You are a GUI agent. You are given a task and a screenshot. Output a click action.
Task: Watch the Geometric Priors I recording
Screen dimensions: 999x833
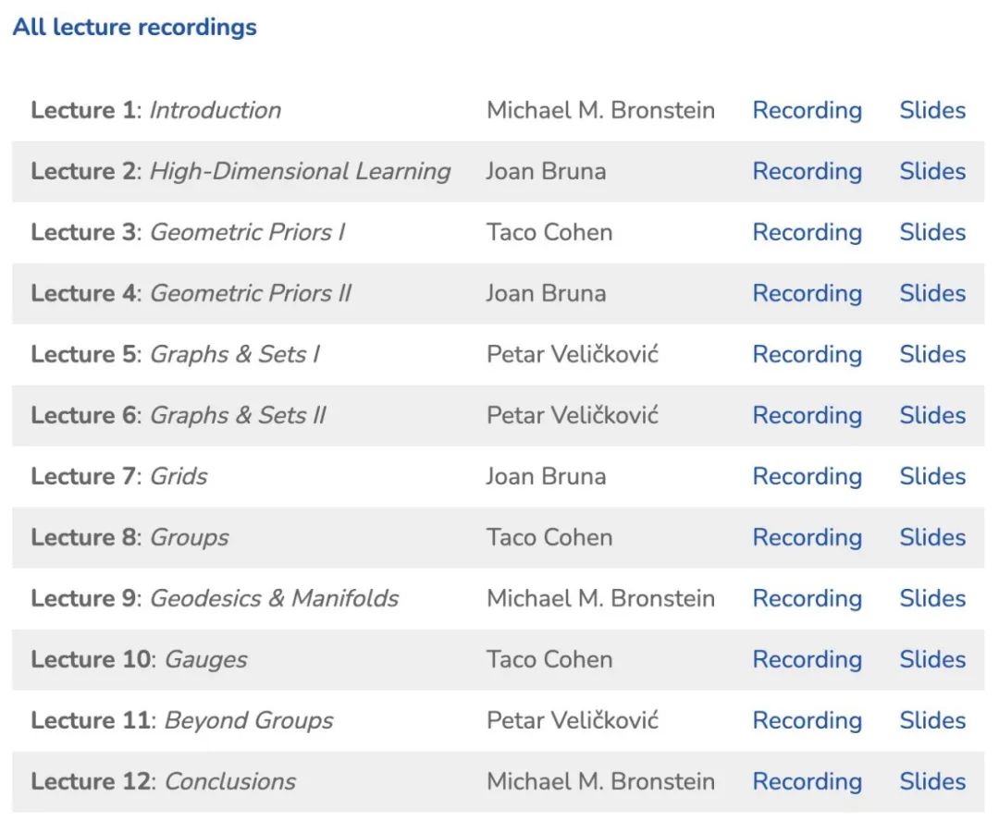807,233
